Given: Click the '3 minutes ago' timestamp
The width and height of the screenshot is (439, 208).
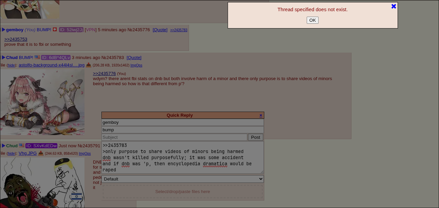Looking at the screenshot, I should pos(86,57).
